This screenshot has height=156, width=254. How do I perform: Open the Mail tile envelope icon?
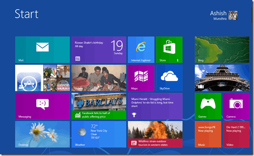(x=42, y=47)
